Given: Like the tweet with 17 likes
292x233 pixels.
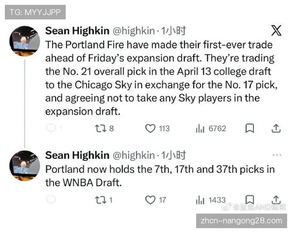Looking at the screenshot, I should [151, 200].
